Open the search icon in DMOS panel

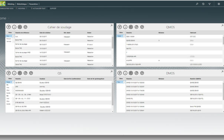(x=136, y=73)
